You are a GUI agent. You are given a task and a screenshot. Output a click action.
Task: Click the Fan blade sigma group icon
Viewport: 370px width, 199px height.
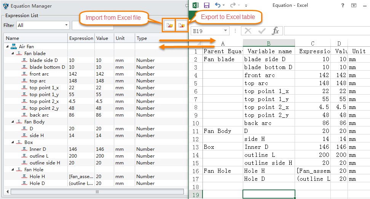(x=19, y=53)
